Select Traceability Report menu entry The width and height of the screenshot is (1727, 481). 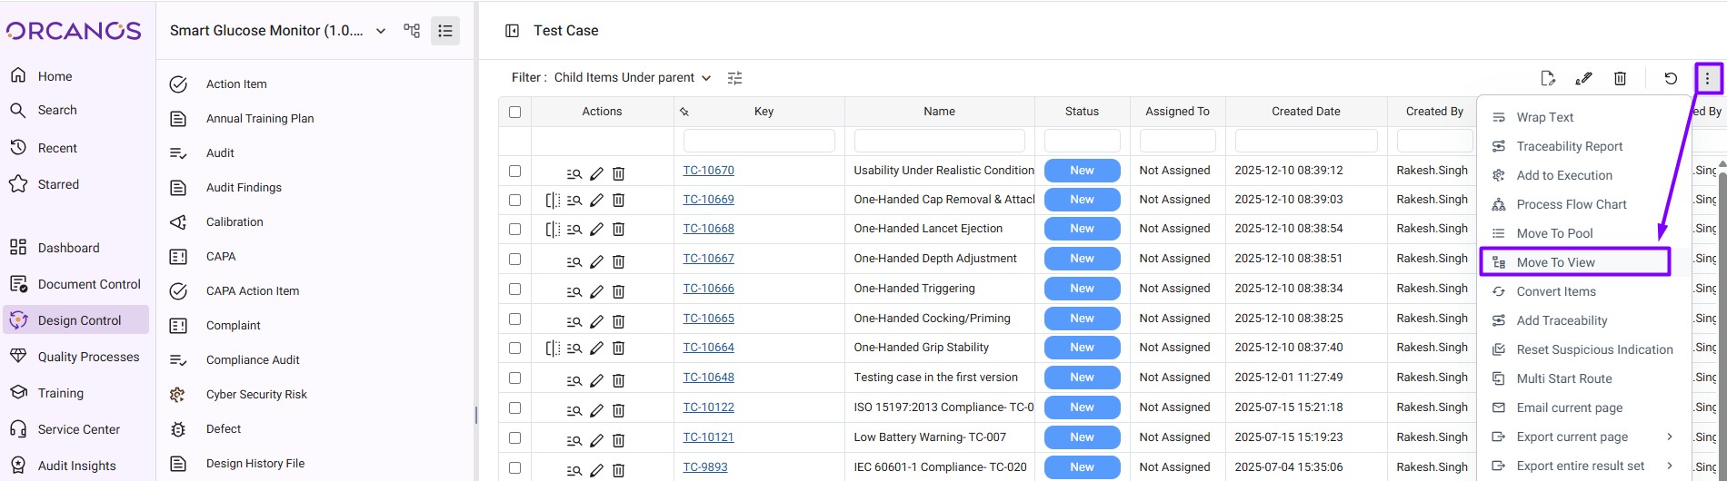(1569, 146)
